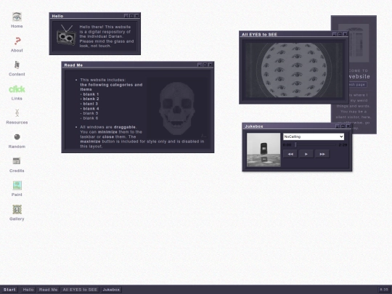Open the About question mark icon
The width and height of the screenshot is (392, 294).
coord(17,41)
